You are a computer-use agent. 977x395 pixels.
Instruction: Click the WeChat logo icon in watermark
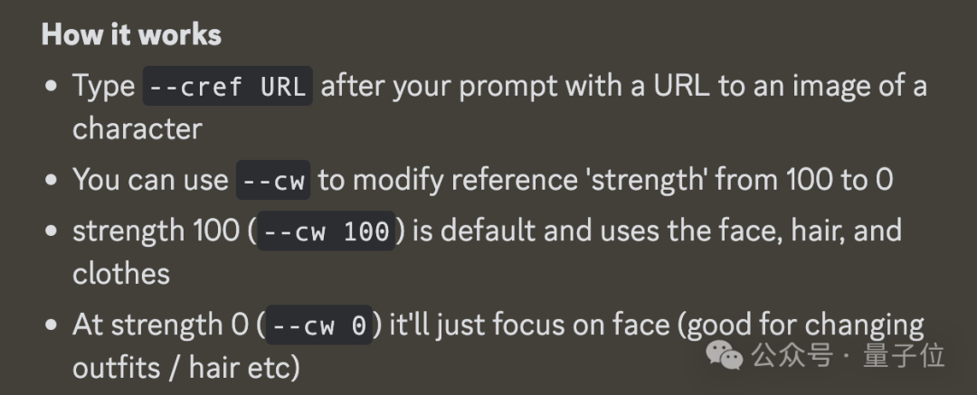click(x=724, y=356)
